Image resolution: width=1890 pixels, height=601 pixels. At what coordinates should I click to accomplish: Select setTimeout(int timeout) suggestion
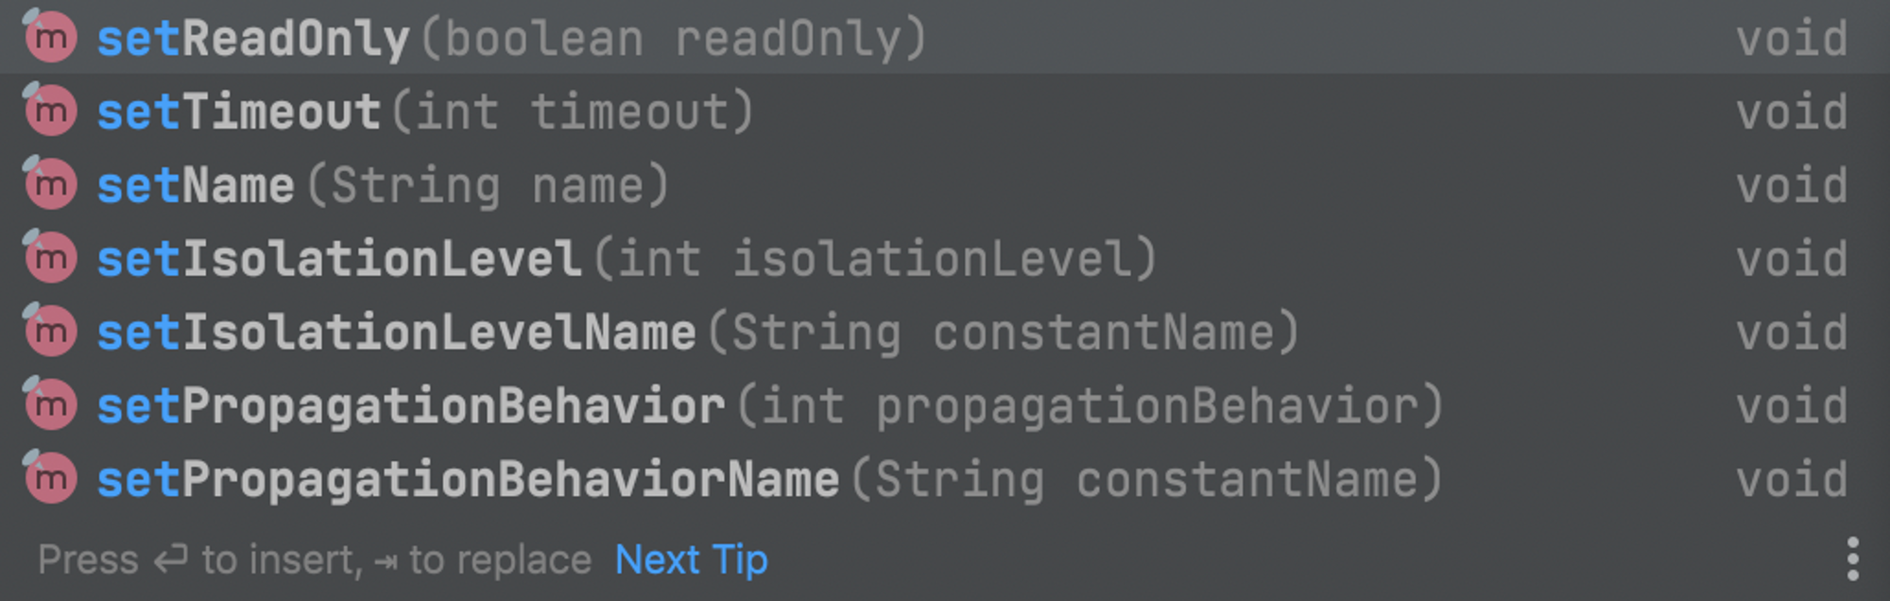click(945, 112)
